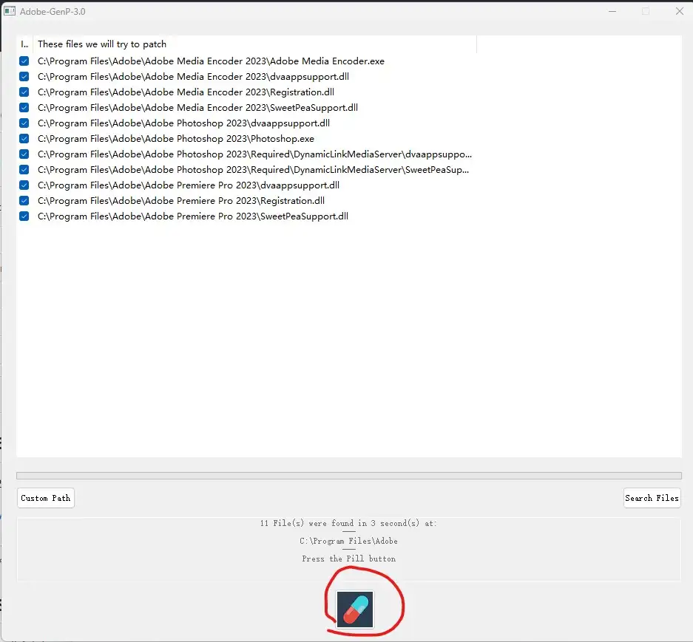Click the Adobe-GenP icon in the title bar
Screen dimensions: 693x642
[x=10, y=10]
